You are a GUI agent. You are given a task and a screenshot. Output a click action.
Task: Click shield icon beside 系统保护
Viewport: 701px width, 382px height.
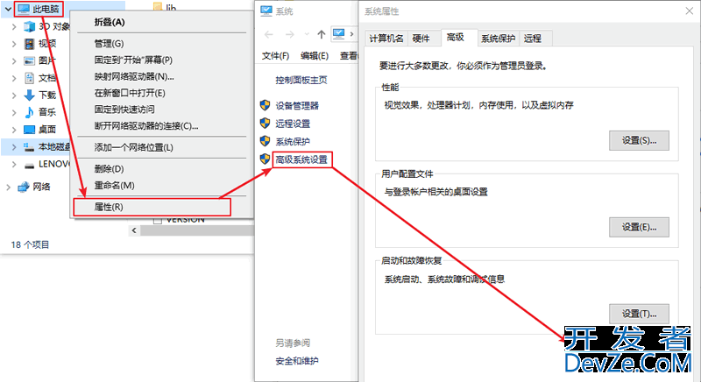pos(266,141)
